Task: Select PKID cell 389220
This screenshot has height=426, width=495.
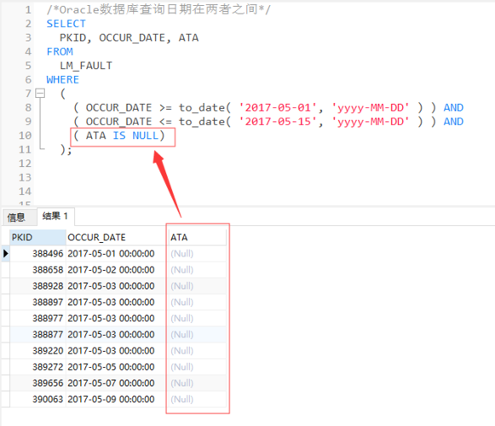Action: [37, 350]
